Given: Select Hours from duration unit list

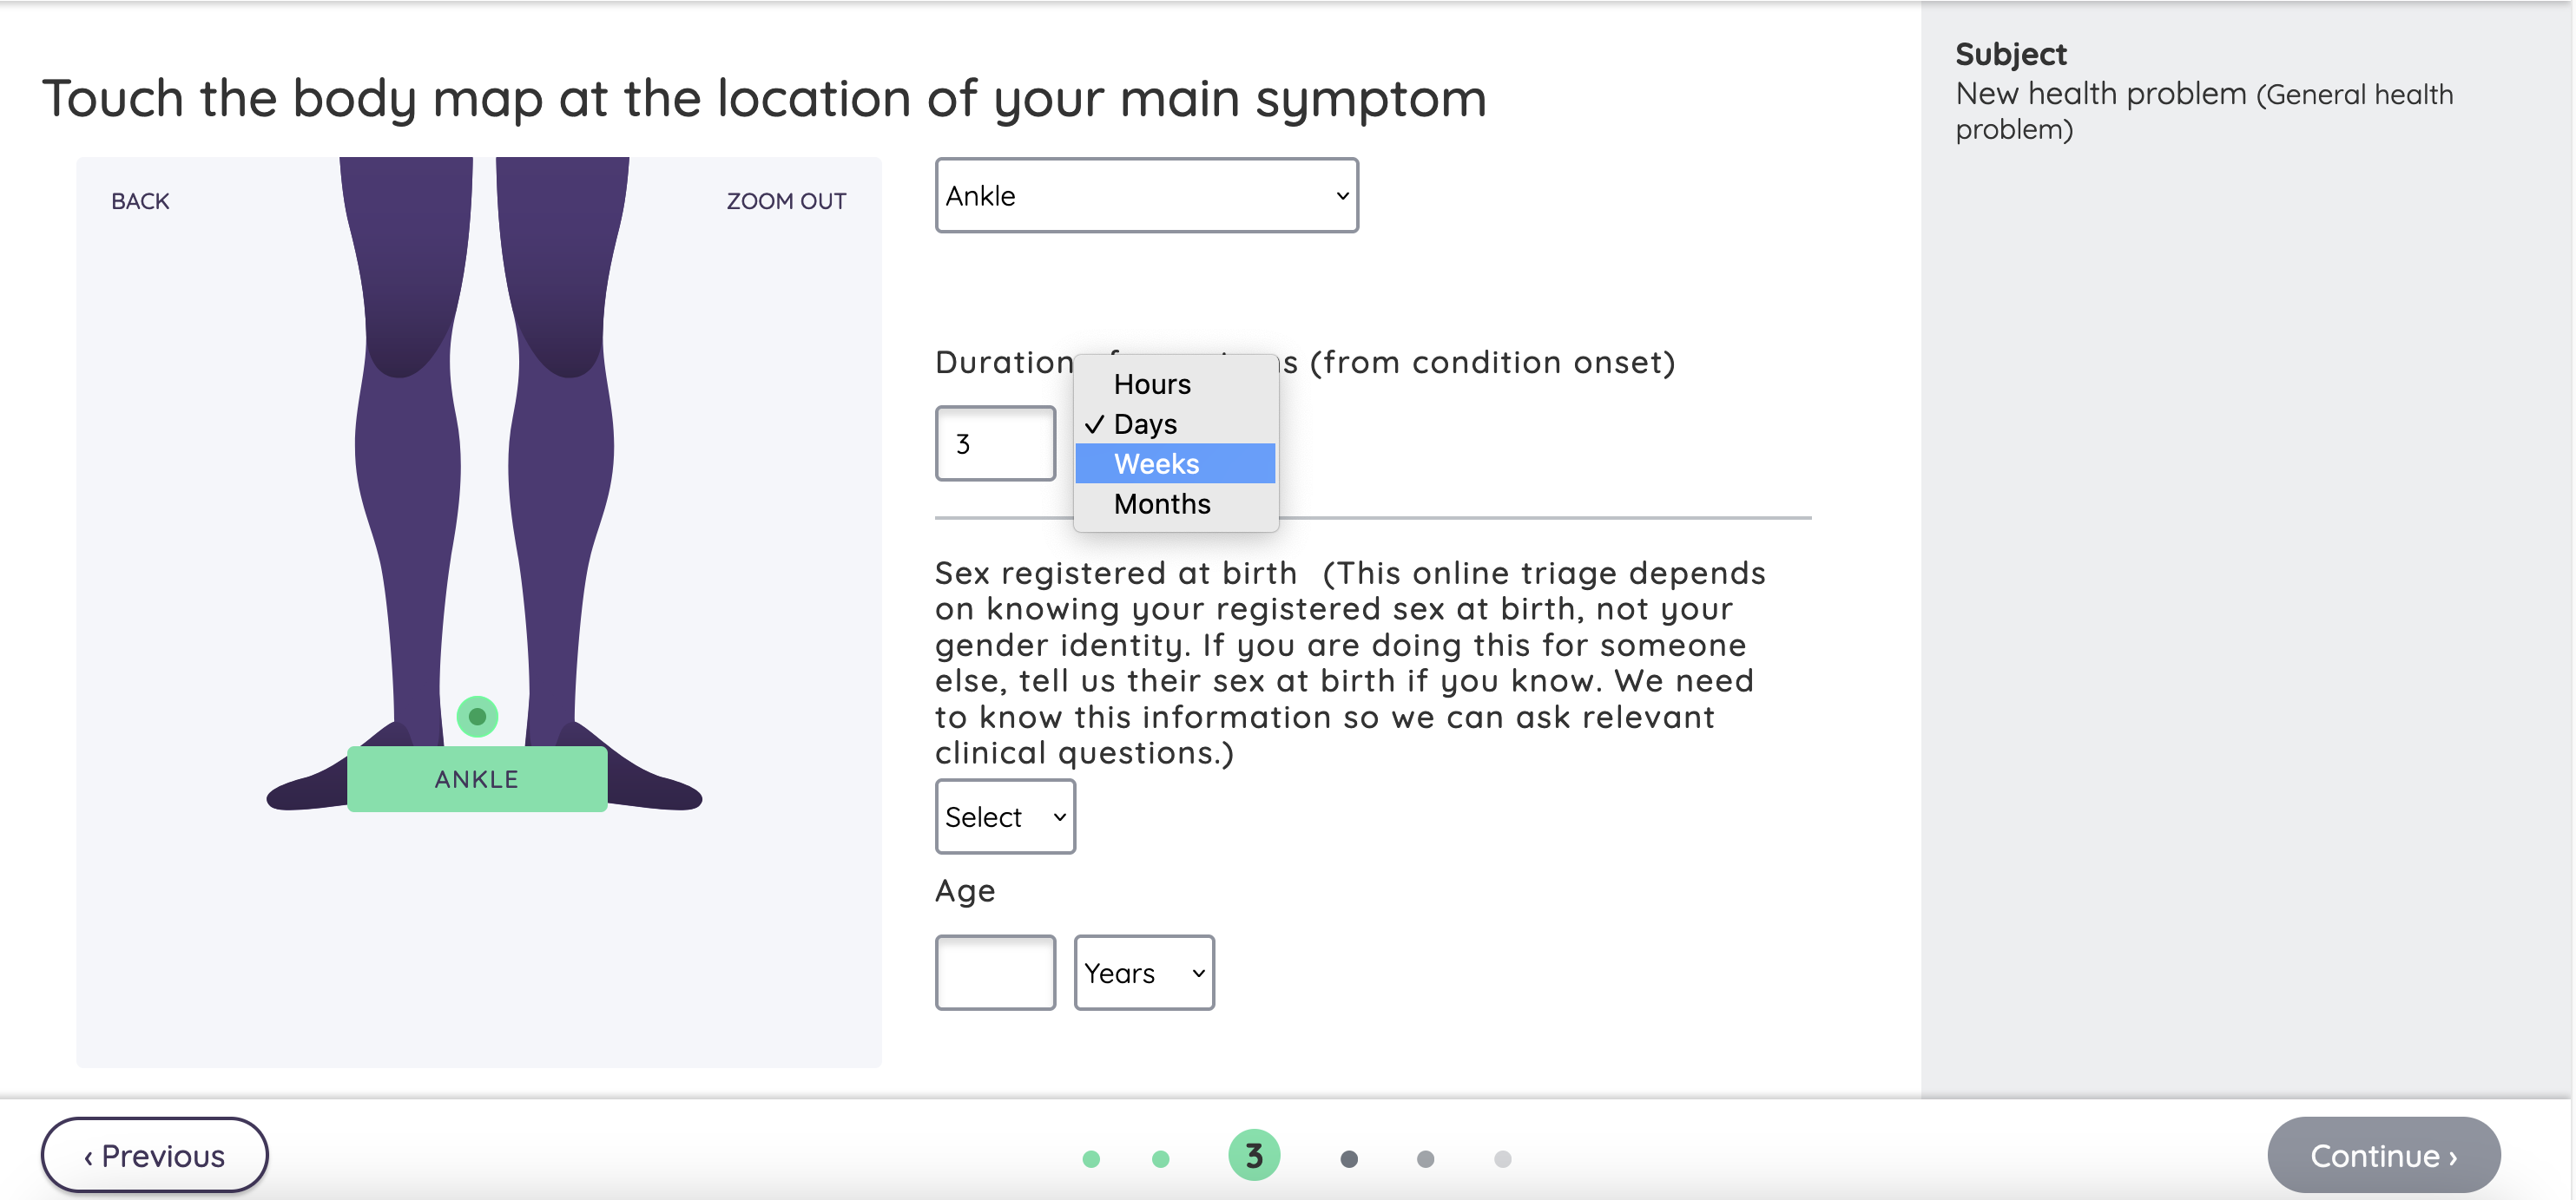Looking at the screenshot, I should [1152, 384].
